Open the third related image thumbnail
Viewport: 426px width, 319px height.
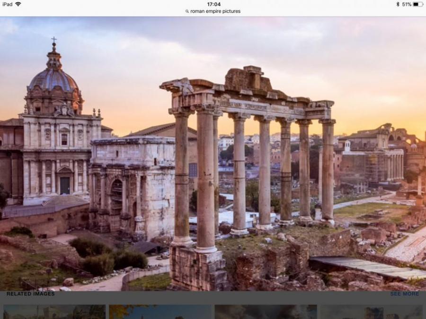pyautogui.click(x=266, y=312)
